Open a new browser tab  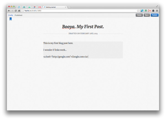coord(69,7)
